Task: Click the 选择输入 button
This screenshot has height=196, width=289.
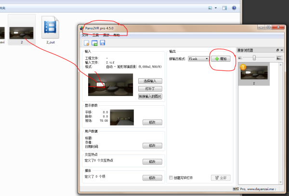Action: [x=150, y=81]
